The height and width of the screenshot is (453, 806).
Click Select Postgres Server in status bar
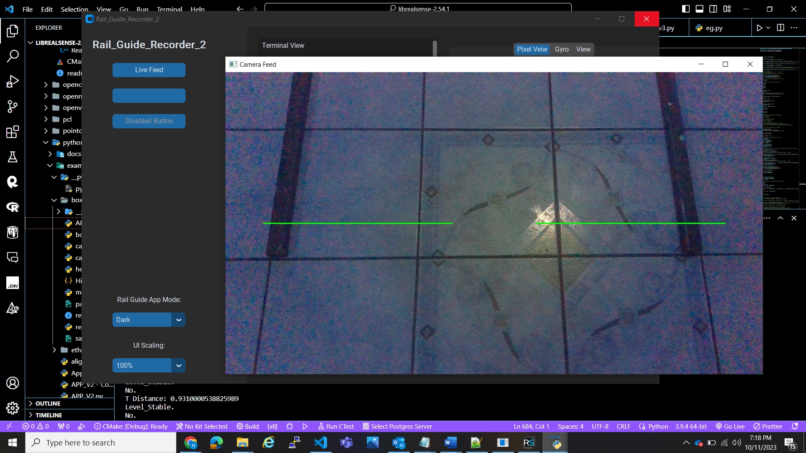click(x=397, y=426)
